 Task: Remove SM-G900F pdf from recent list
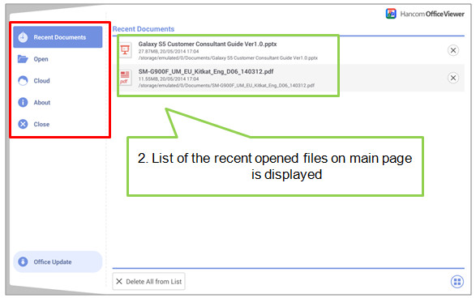click(x=453, y=78)
